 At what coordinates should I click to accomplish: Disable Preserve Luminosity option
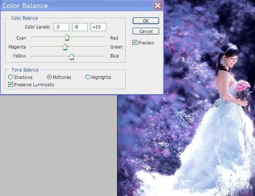coord(11,84)
